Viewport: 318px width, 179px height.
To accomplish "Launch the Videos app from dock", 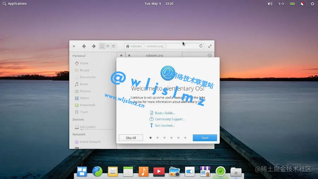I will [x=159, y=172].
